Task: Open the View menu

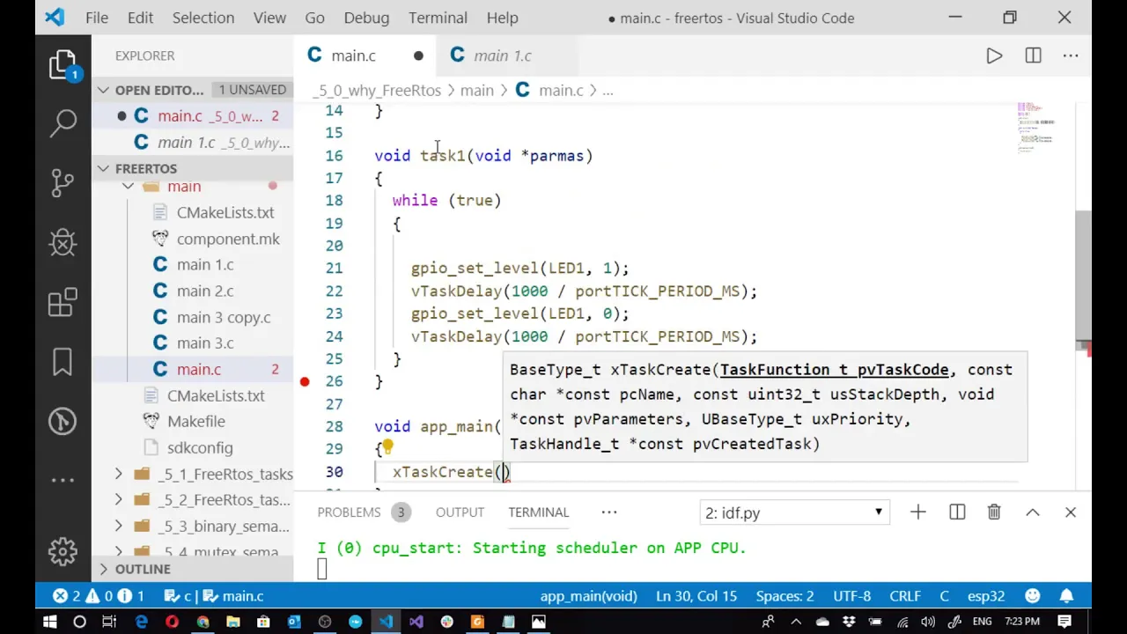Action: (x=269, y=18)
